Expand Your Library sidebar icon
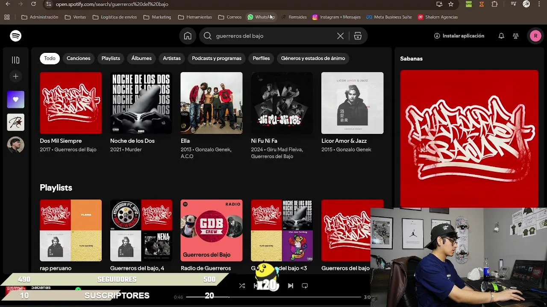Screen dimensions: 547x307 (16, 60)
